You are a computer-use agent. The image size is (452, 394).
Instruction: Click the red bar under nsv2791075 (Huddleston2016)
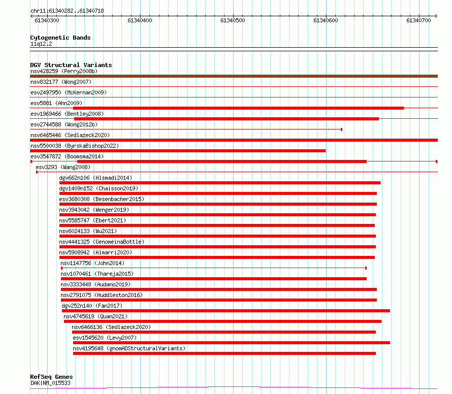[219, 300]
